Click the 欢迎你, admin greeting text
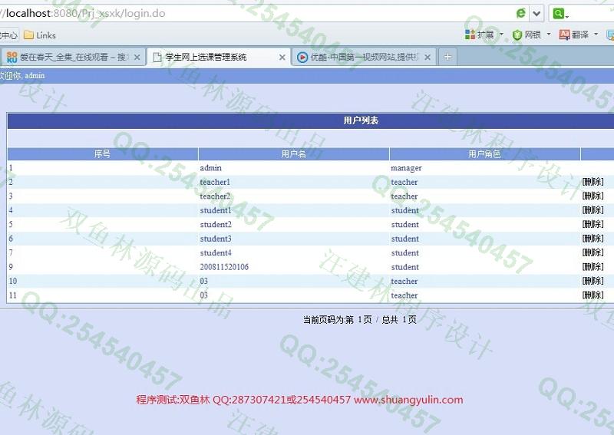The width and height of the screenshot is (614, 435). [22, 75]
